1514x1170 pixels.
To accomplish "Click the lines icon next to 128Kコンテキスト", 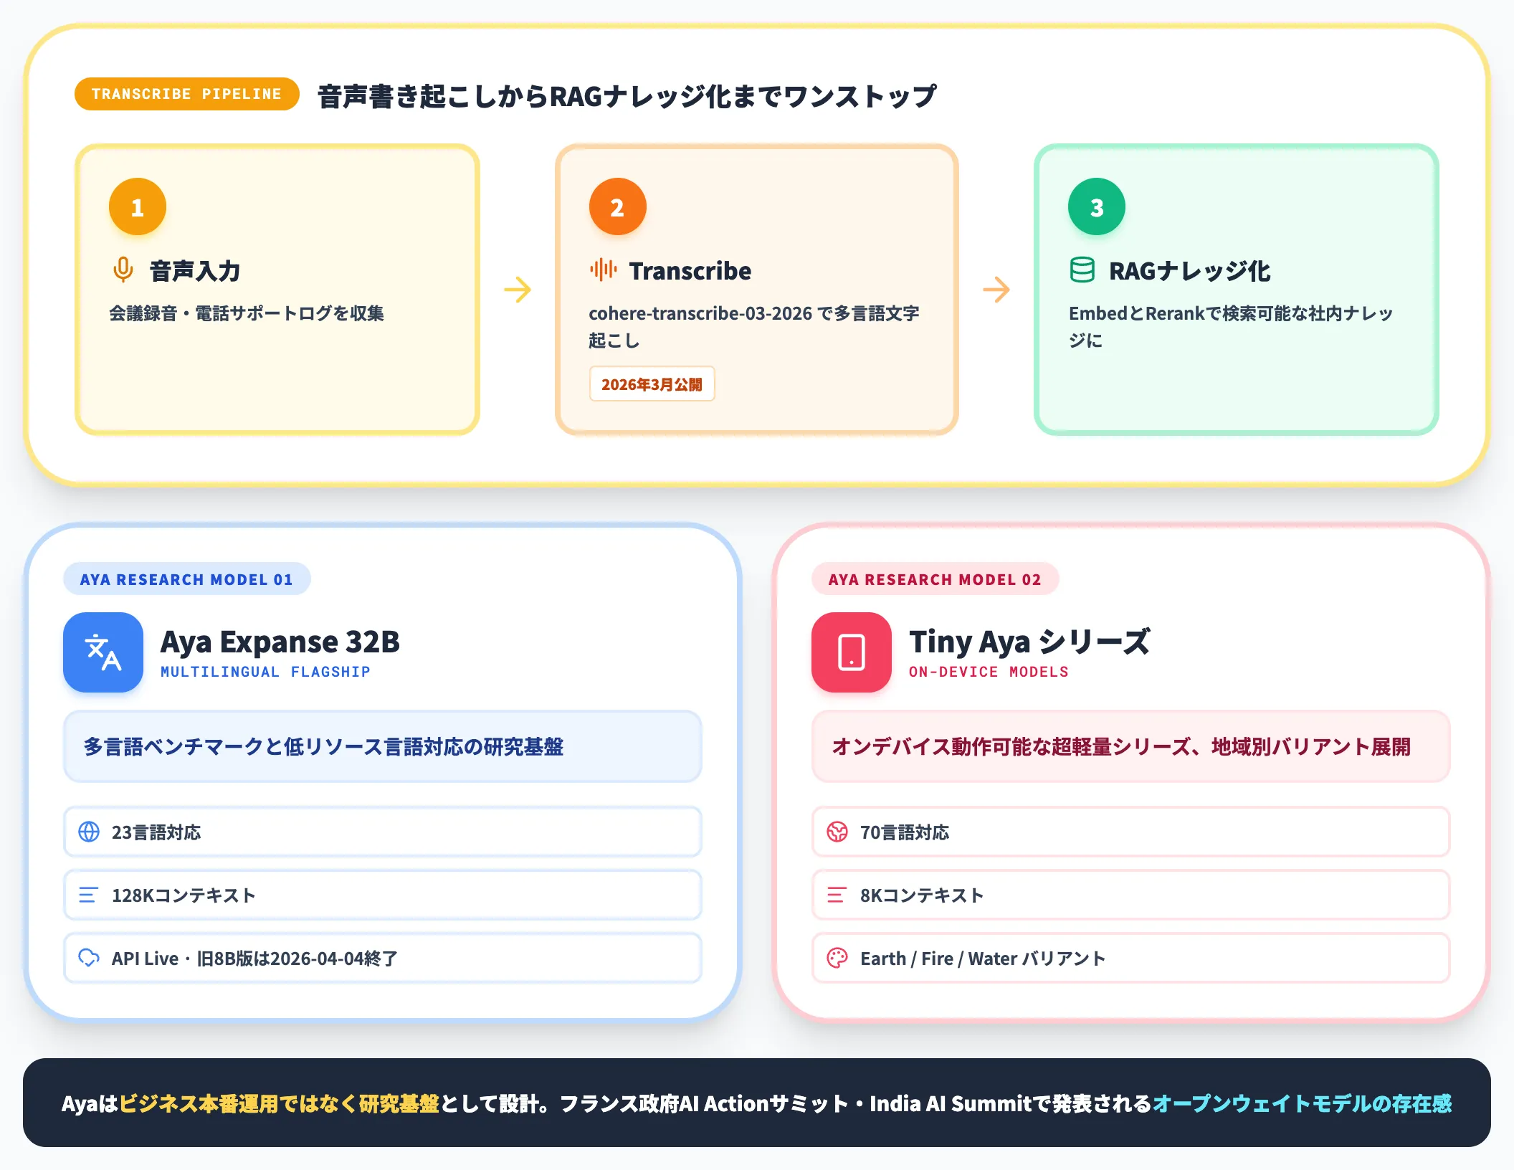I will coord(89,895).
